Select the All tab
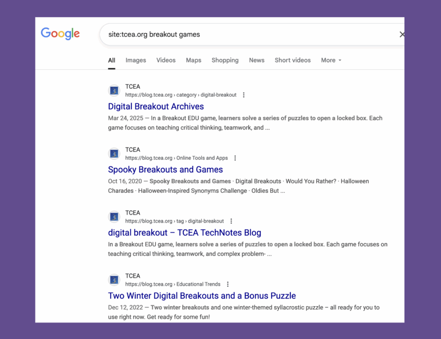The height and width of the screenshot is (339, 441). (112, 60)
